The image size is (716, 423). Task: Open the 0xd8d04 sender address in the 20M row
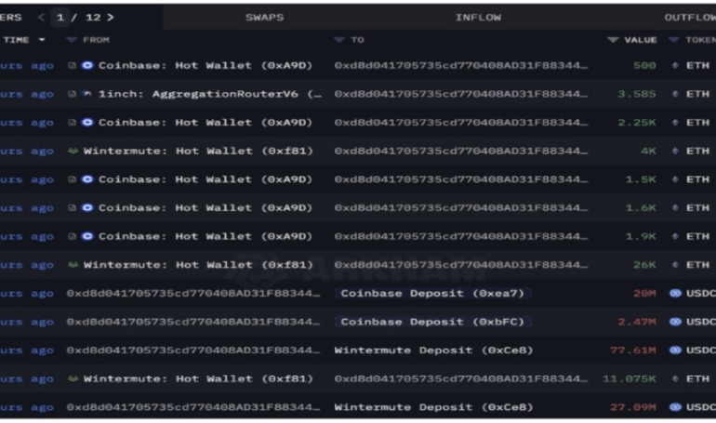(193, 293)
